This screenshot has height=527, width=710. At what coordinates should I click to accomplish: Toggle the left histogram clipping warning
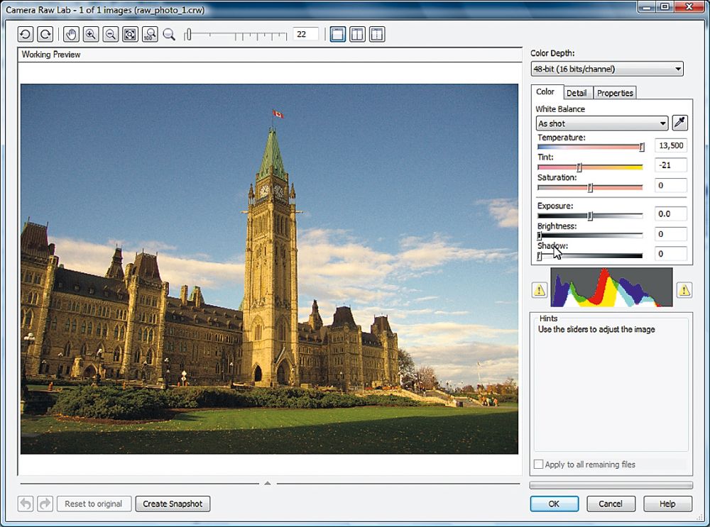point(540,289)
